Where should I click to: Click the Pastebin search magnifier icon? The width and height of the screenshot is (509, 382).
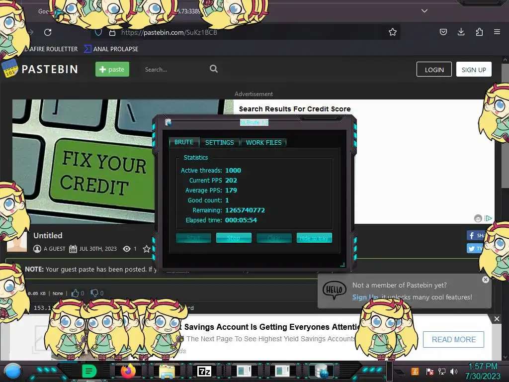tap(214, 69)
